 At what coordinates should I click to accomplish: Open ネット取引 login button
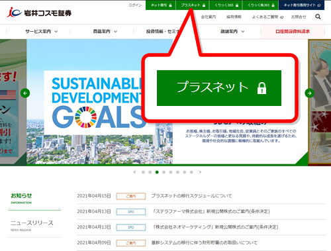pyautogui.click(x=161, y=5)
